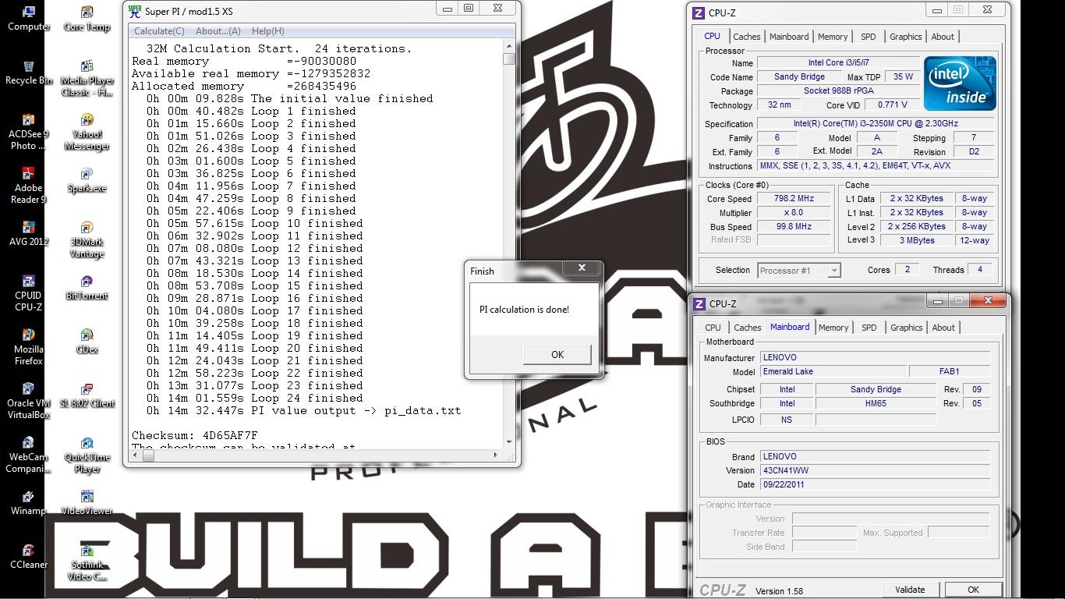Screen dimensions: 1065x599
Task: Minimize the Super PI window
Action: tap(448, 9)
